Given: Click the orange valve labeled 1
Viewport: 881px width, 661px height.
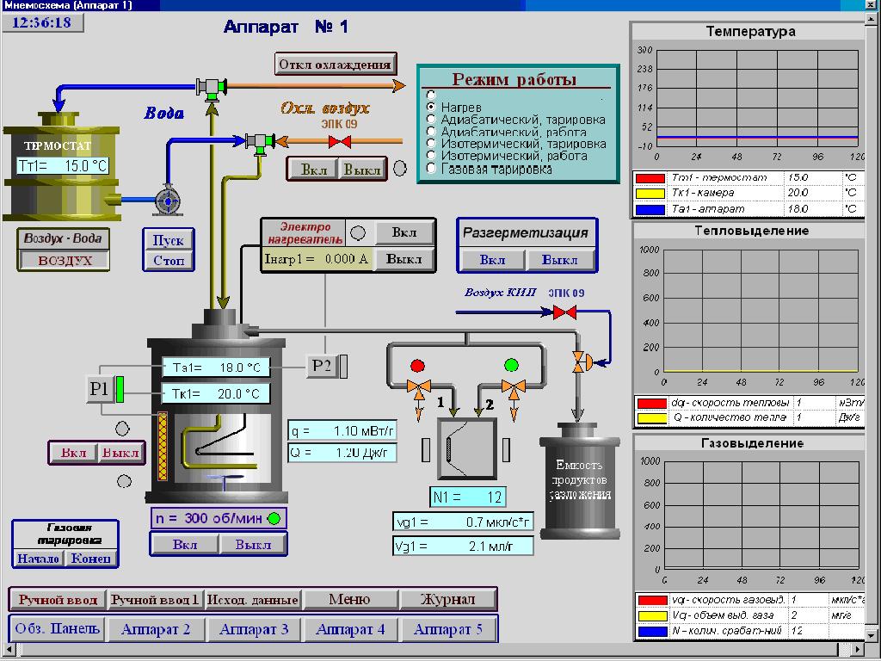Looking at the screenshot, I should pyautogui.click(x=419, y=390).
